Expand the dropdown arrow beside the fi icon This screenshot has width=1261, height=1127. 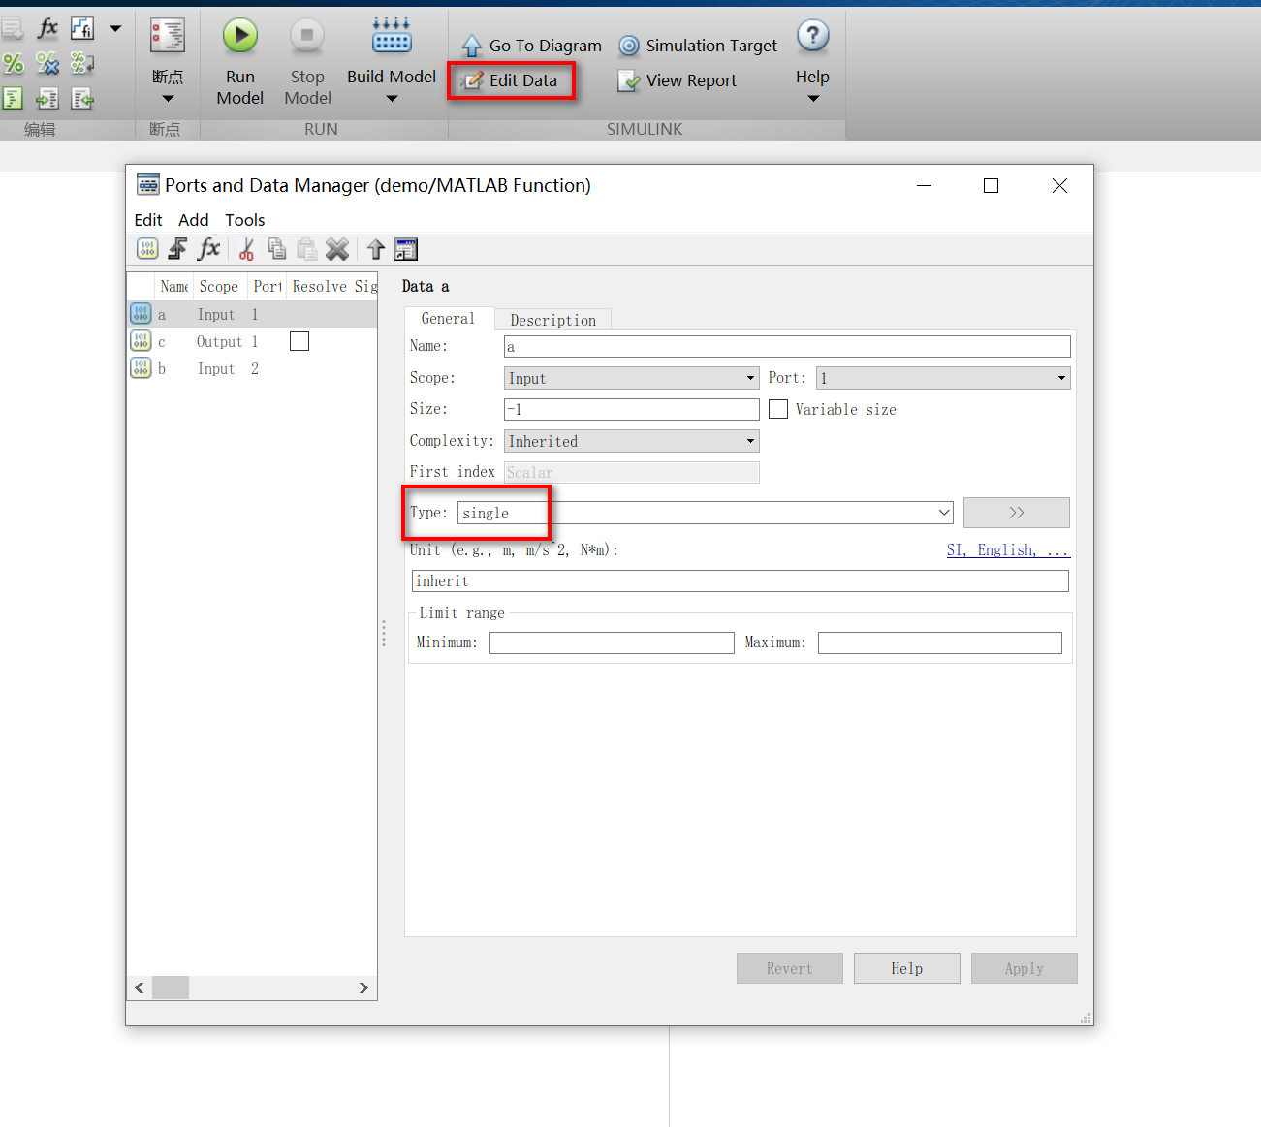coord(116,28)
